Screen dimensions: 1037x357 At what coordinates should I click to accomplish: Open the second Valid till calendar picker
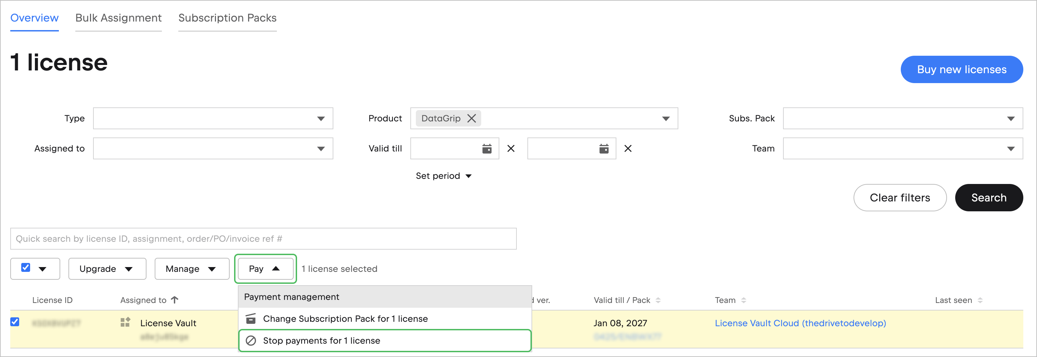pos(603,149)
